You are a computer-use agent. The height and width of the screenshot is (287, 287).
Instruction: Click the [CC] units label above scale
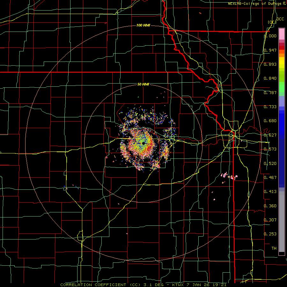coord(272,22)
